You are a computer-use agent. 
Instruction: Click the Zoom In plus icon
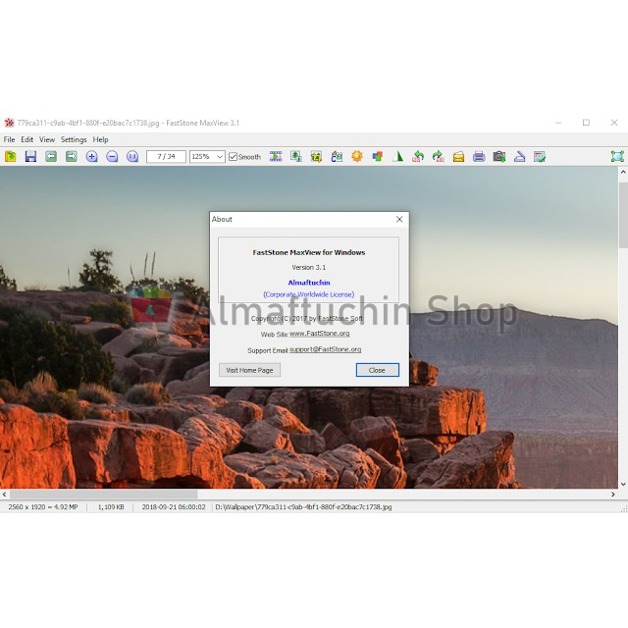click(x=91, y=156)
